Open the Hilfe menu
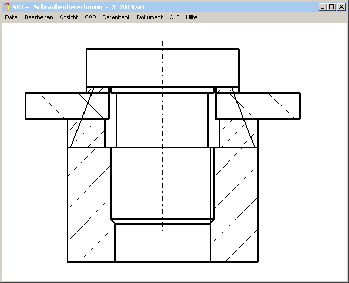Viewport: 349px width, 283px height. (192, 17)
